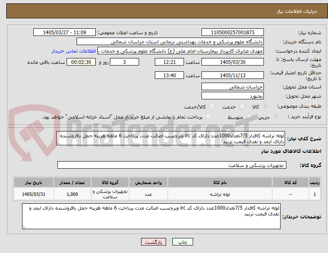Screen dimensions: 328x253
Task: Click the need date cell 1405/03/31
Action: coord(34,194)
